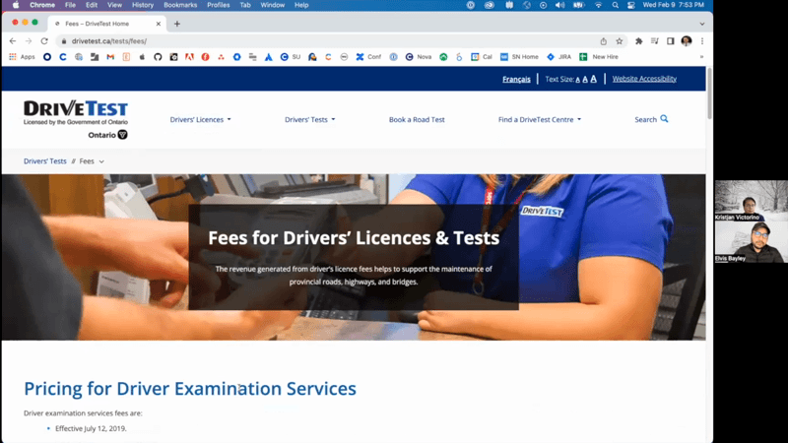The width and height of the screenshot is (788, 443).
Task: Click the 'Effective July 12, 2019.' text
Action: 91,428
